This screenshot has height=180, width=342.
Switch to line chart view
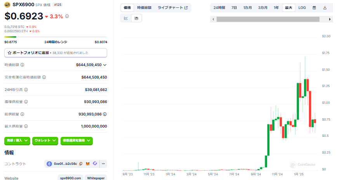[126, 18]
